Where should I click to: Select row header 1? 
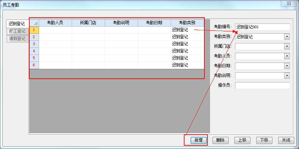[34, 30]
